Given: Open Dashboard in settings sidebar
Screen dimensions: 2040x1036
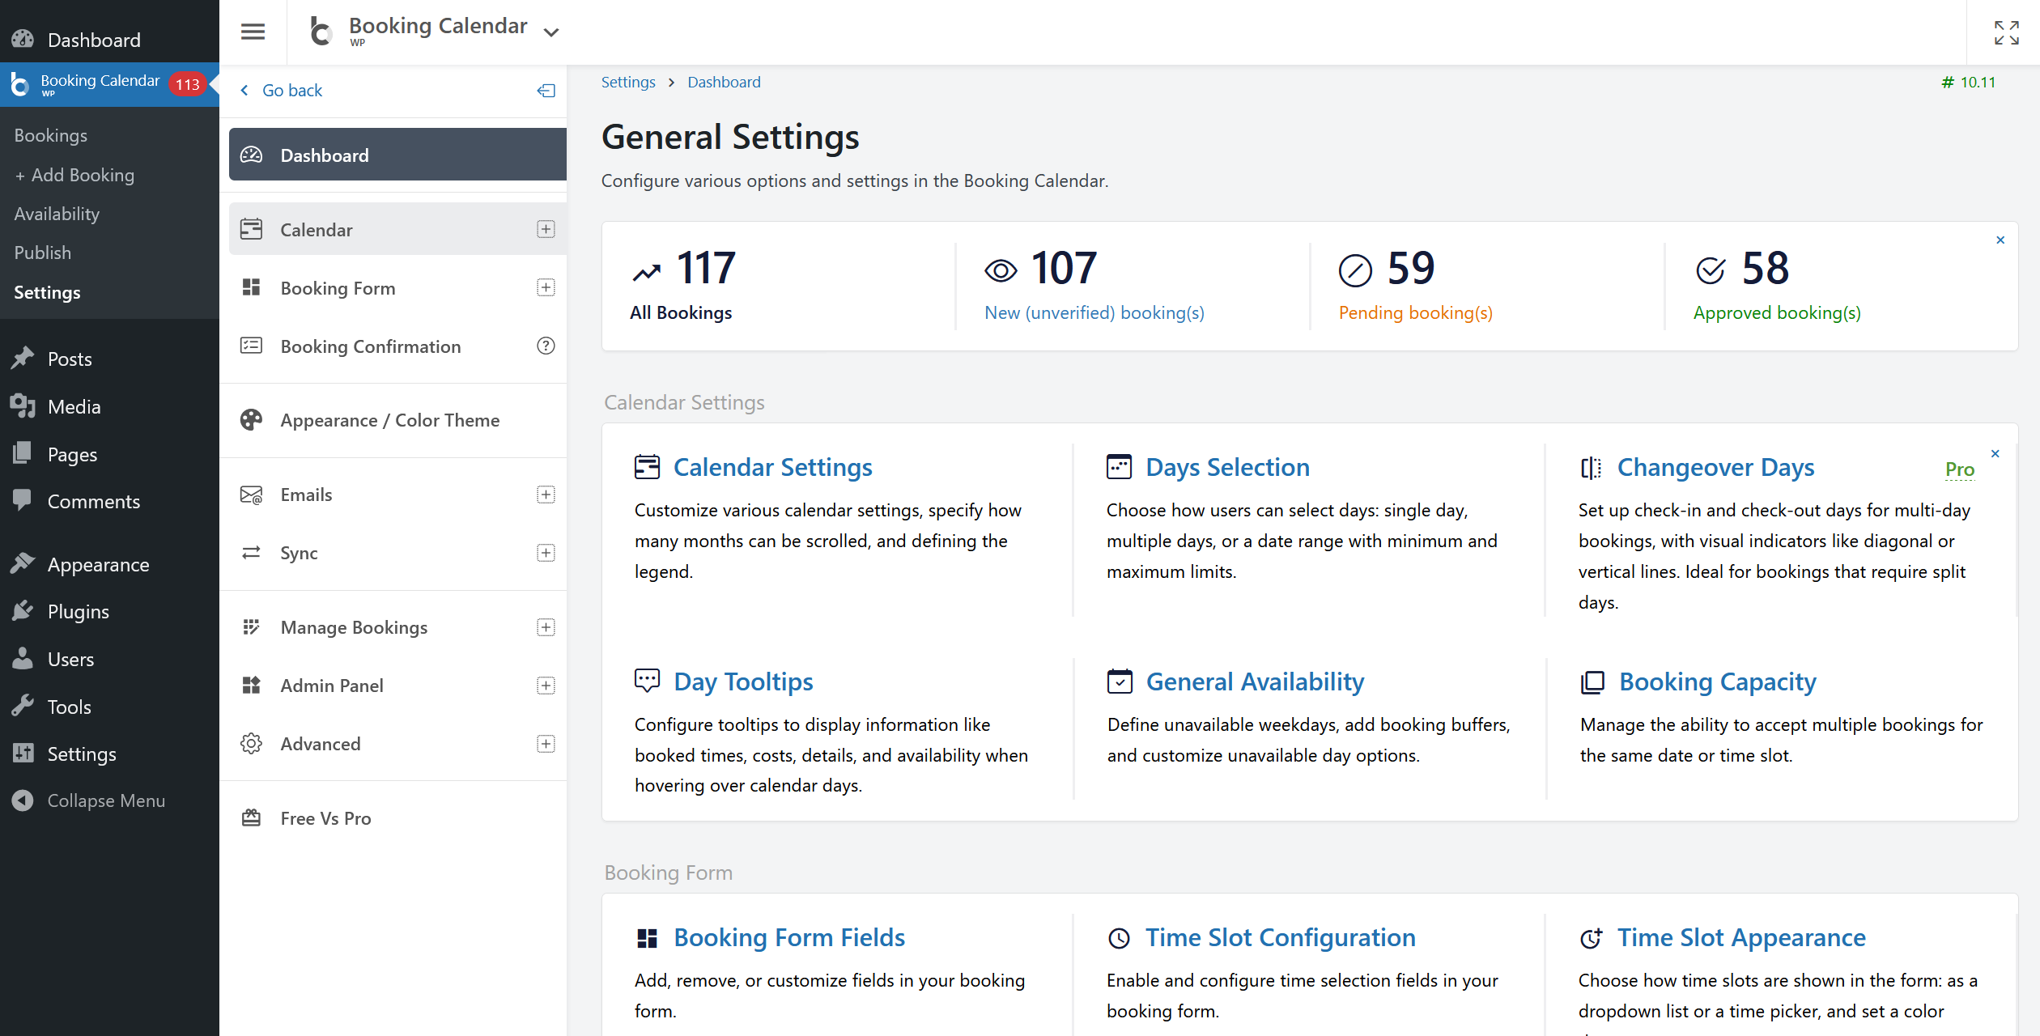Looking at the screenshot, I should click(397, 155).
